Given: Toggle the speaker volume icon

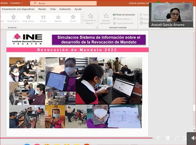Looking at the screenshot, I should (193, 138).
